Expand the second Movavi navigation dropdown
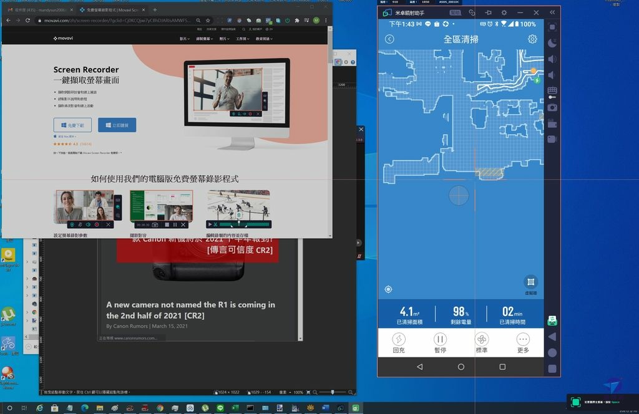 (x=205, y=39)
